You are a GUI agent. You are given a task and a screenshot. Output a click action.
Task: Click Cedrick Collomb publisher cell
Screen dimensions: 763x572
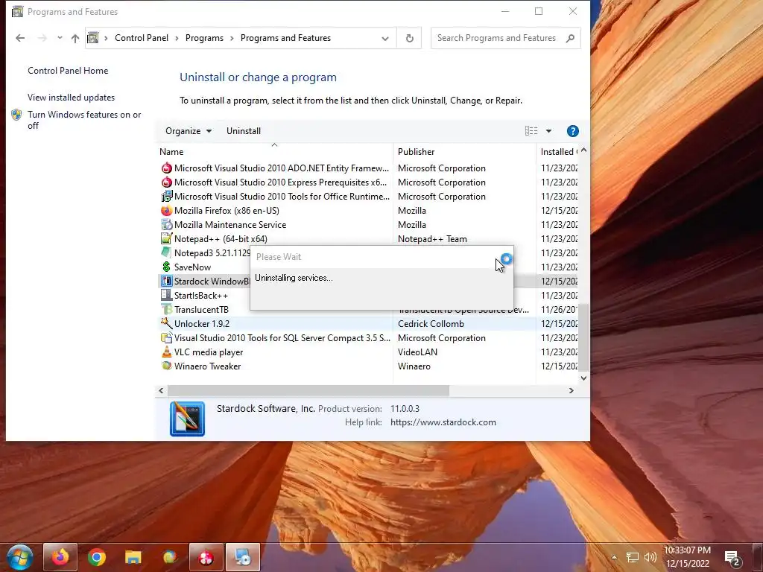(431, 324)
